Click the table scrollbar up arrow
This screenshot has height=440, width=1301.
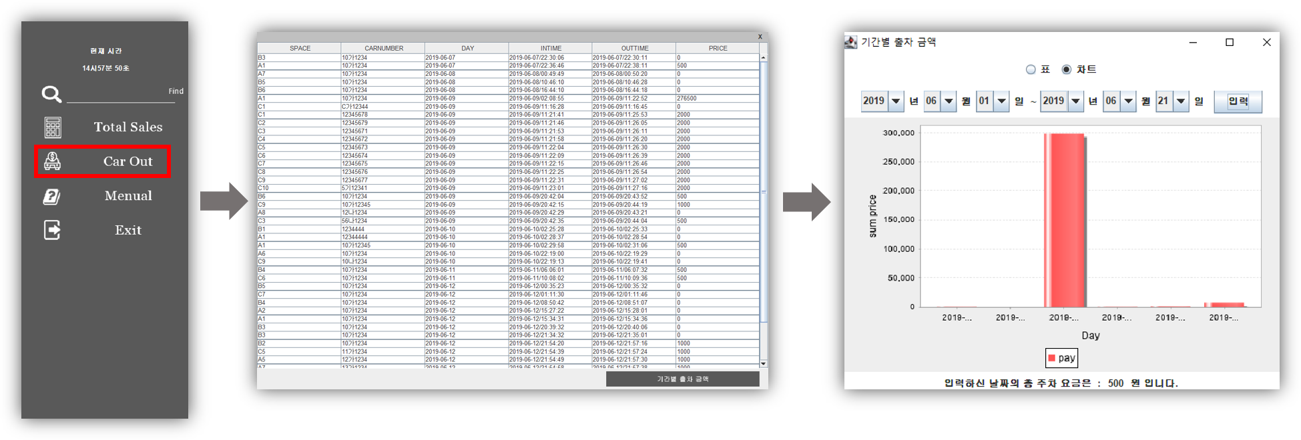[x=763, y=57]
